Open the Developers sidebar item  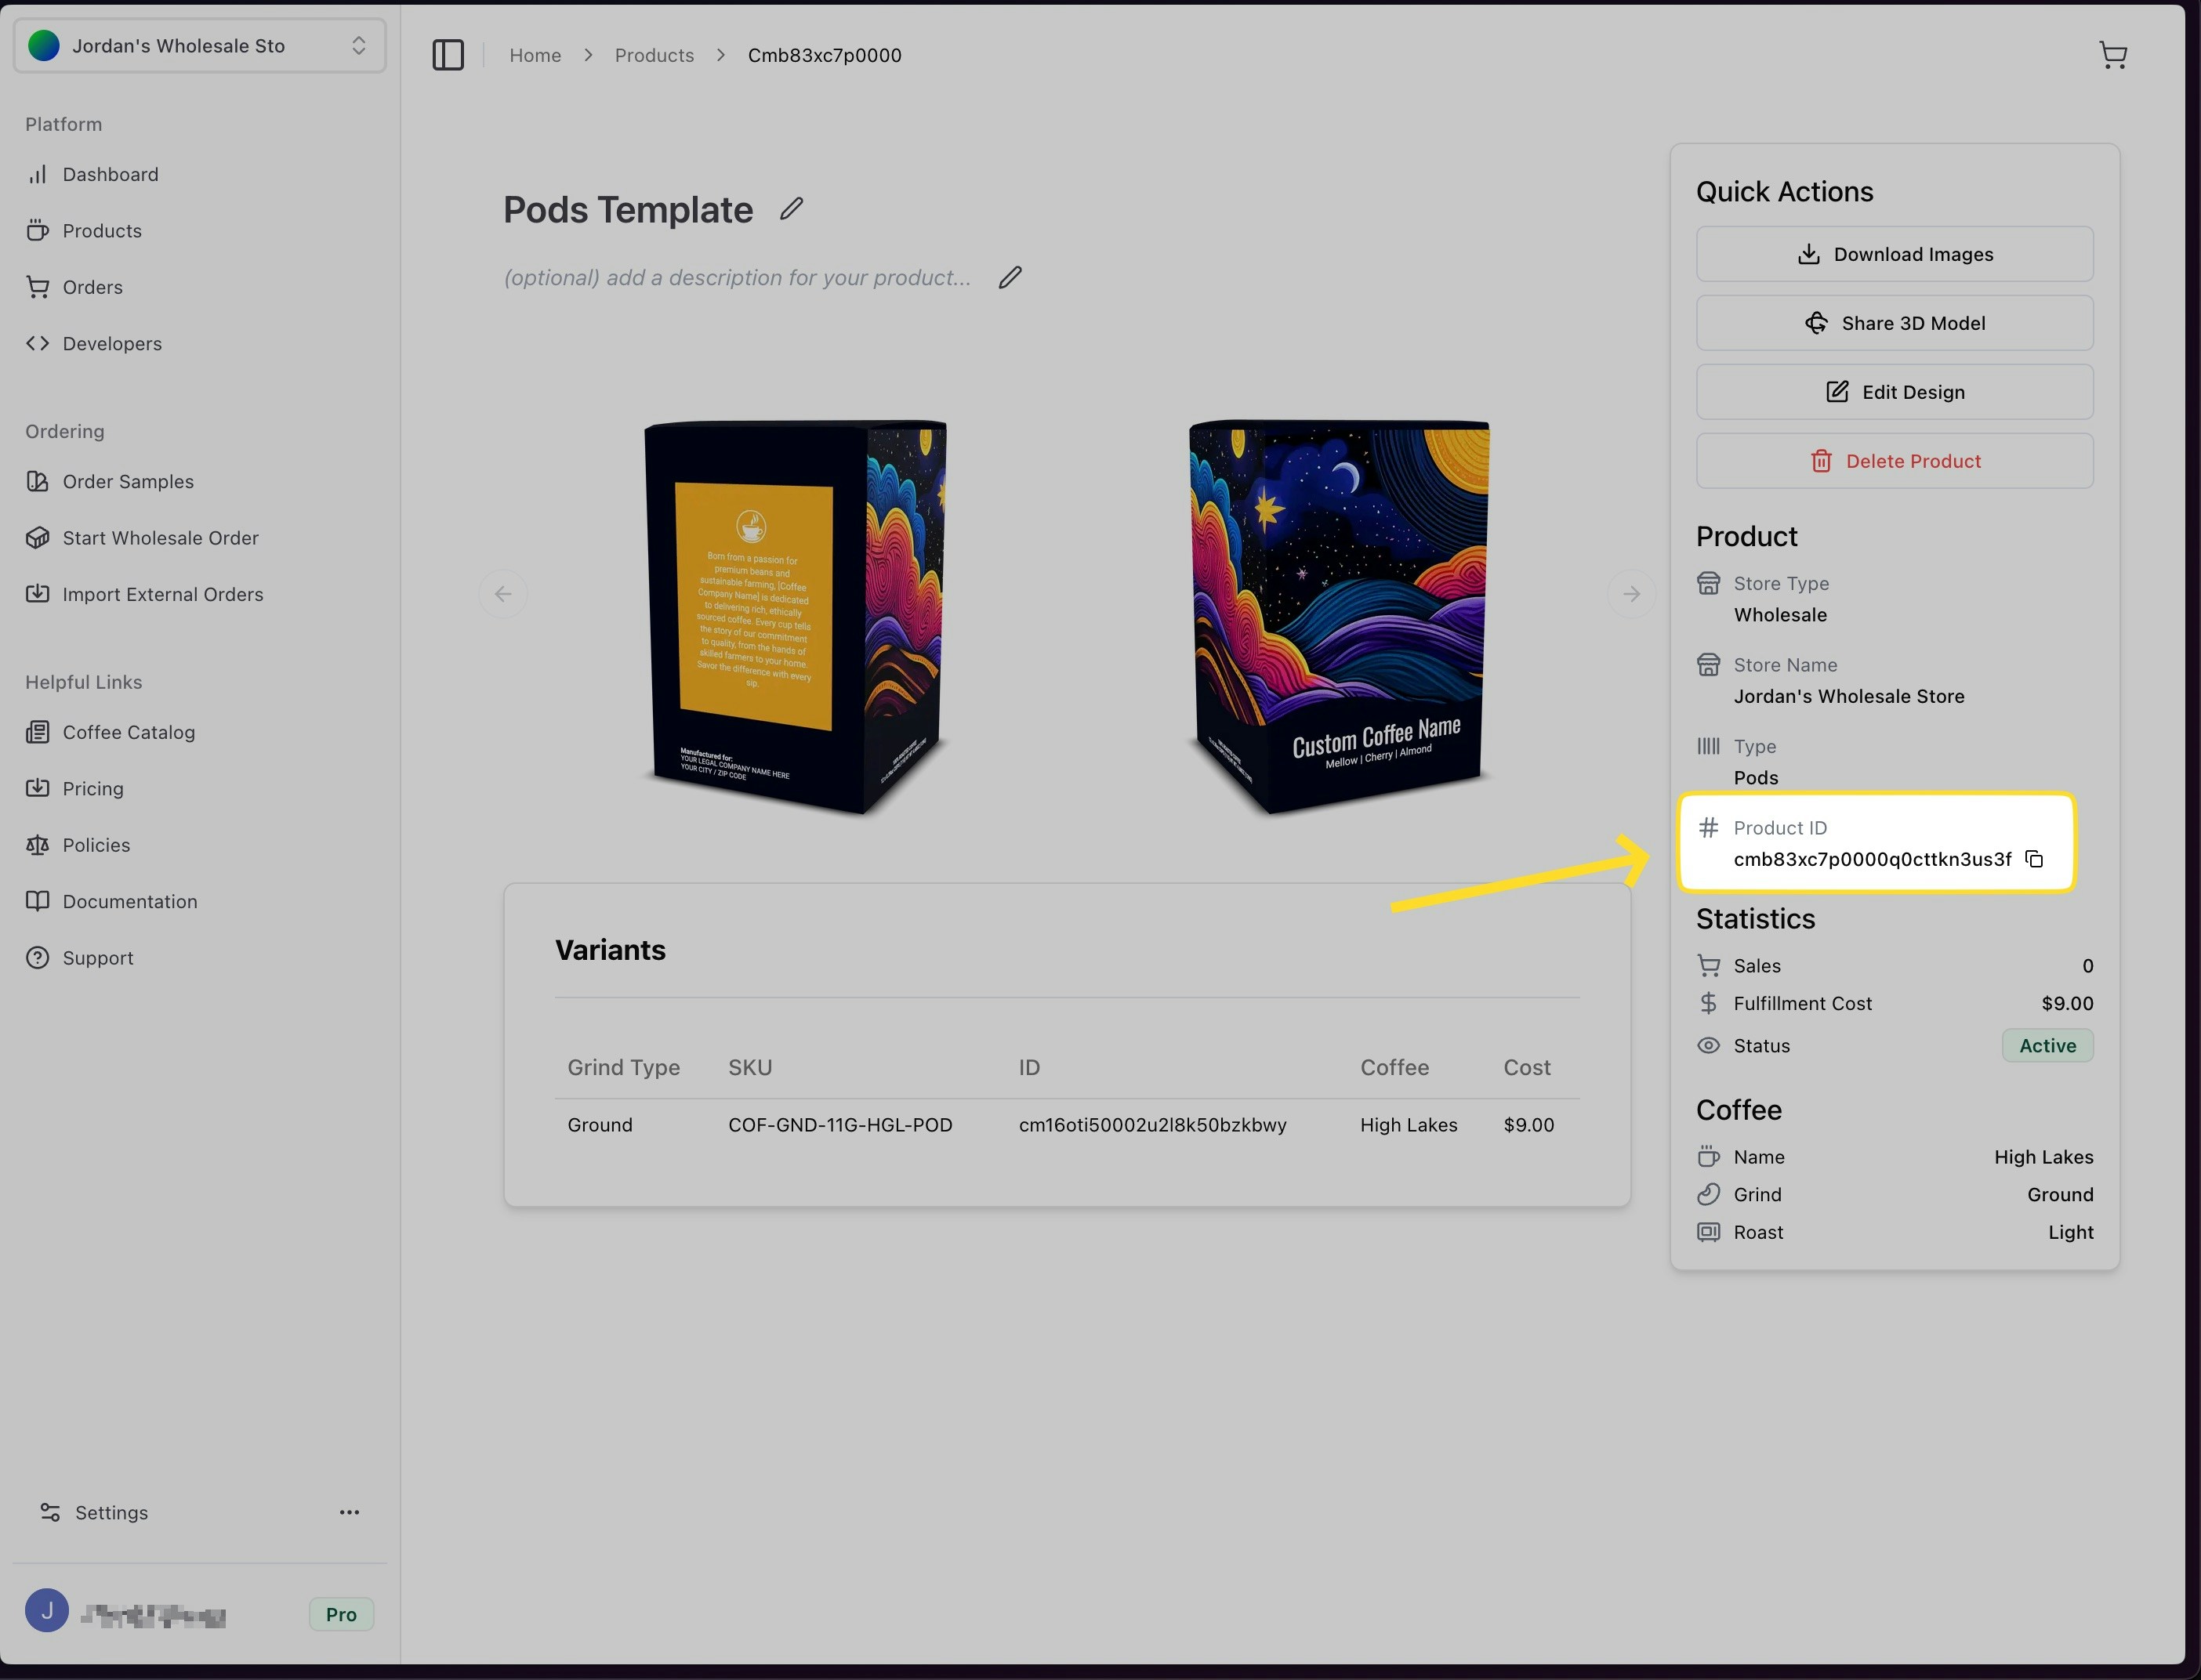[112, 344]
